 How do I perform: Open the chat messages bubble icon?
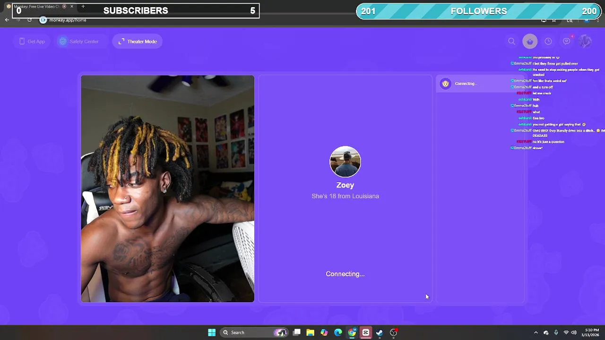(x=566, y=42)
